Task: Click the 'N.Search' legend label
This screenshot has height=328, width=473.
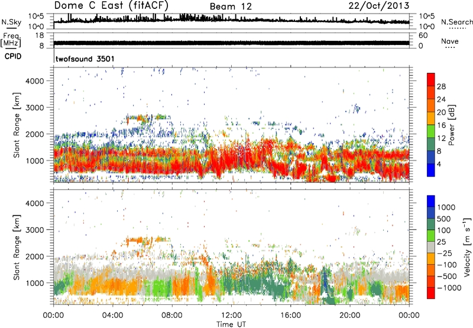Action: click(x=456, y=22)
